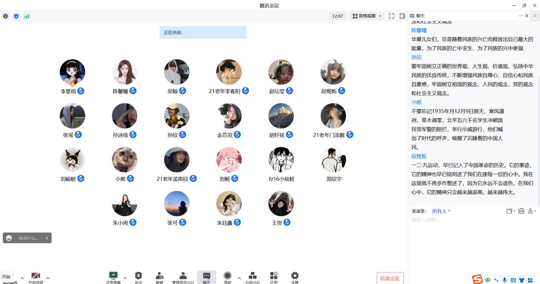Screen dimensions: 540x284
Task: Click the Invite (邀请) icon
Action: (x=159, y=276)
